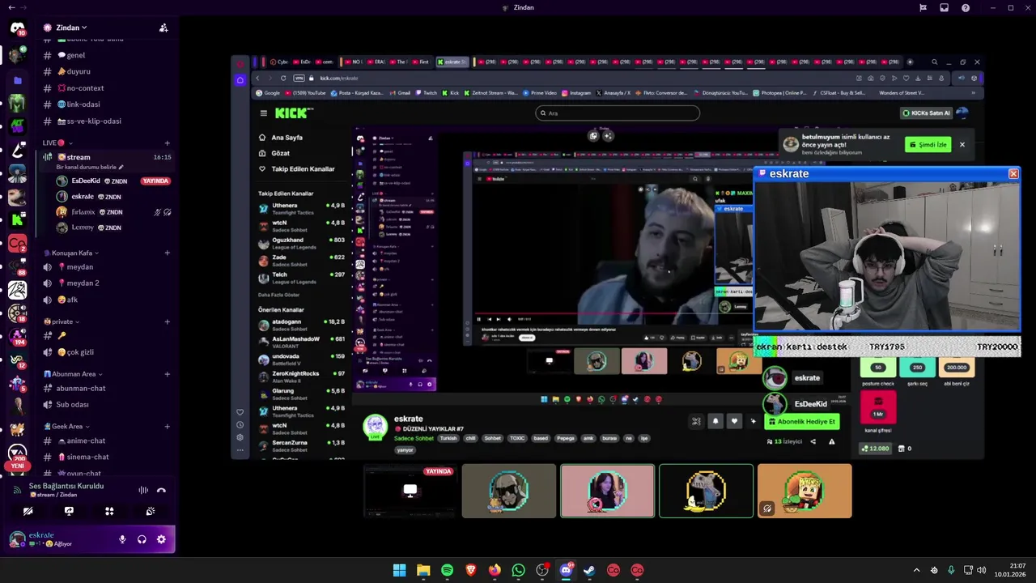The height and width of the screenshot is (583, 1036).
Task: Turn on camera in voice panel
Action: coord(28,511)
